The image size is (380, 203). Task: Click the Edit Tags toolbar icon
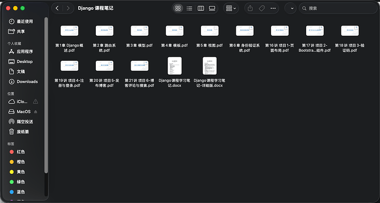(262, 8)
